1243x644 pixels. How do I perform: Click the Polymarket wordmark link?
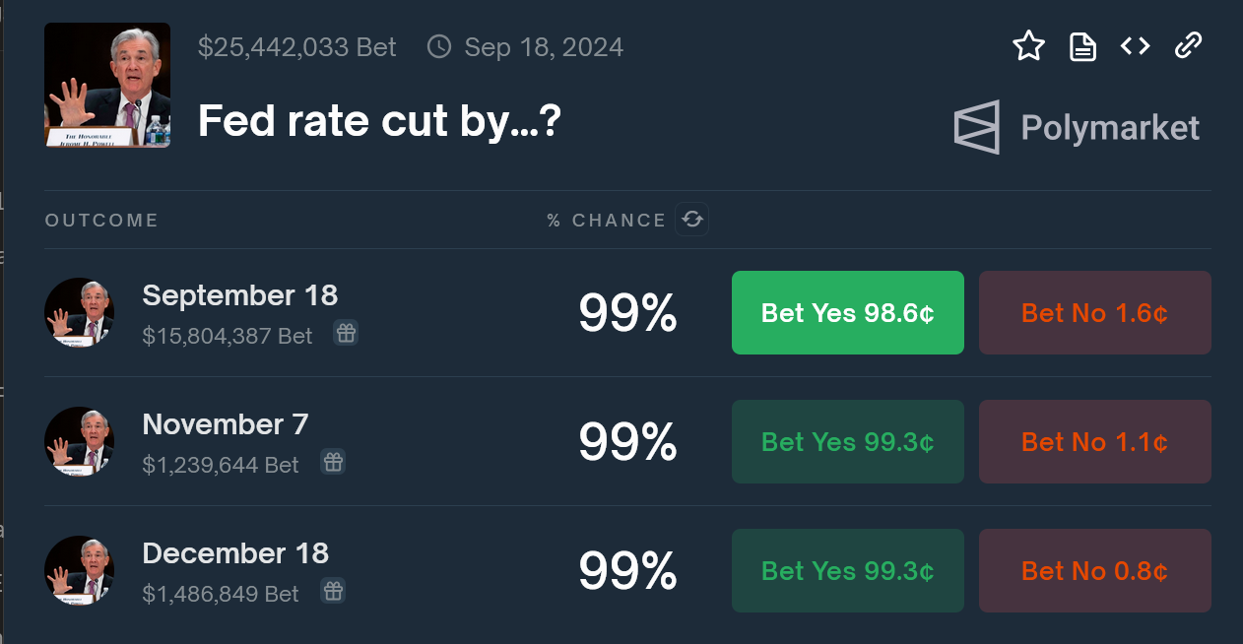(1110, 126)
